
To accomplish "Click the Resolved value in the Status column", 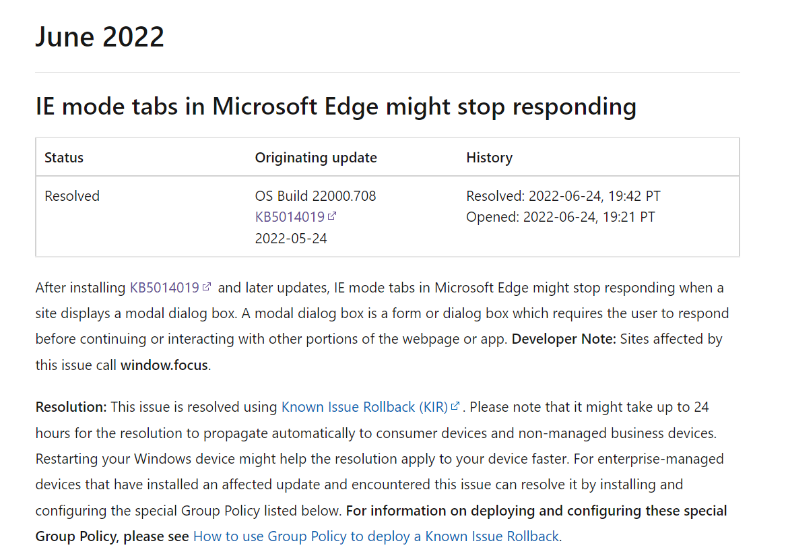I will tap(72, 196).
